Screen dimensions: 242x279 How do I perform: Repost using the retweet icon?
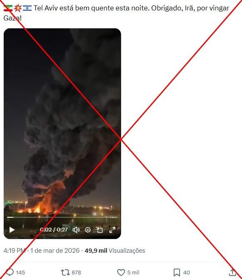(x=65, y=272)
